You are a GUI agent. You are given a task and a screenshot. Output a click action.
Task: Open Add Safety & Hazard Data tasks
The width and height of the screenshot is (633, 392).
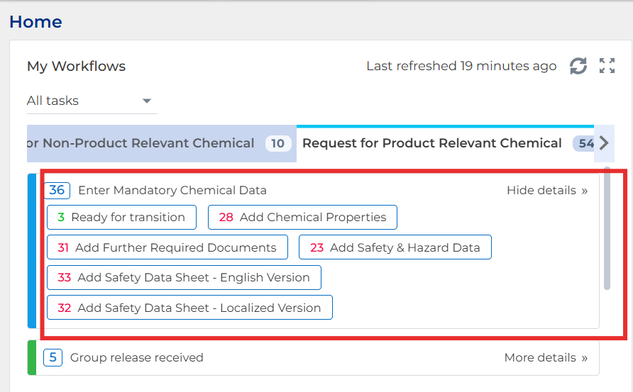pos(395,247)
